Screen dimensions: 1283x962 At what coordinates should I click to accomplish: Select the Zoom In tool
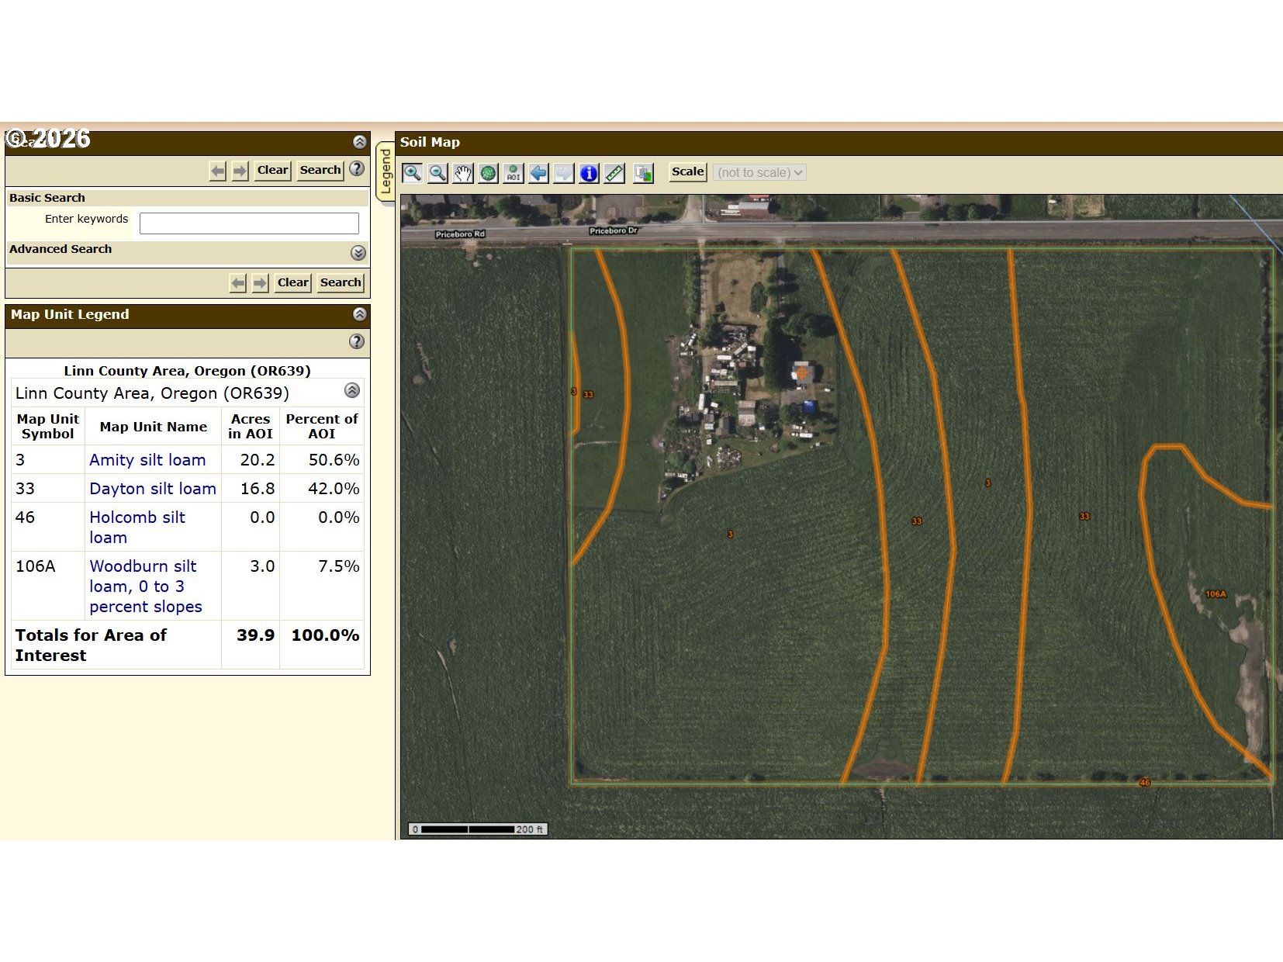(x=412, y=173)
